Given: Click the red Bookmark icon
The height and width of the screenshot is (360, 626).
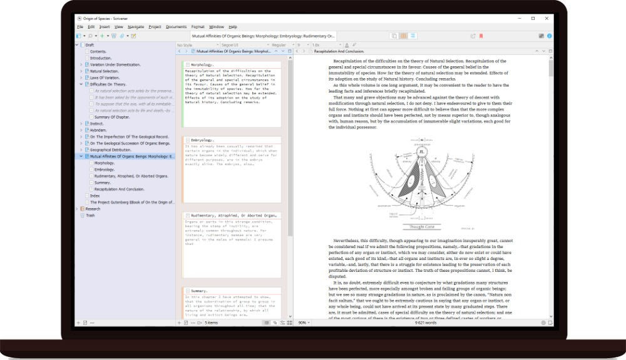Looking at the screenshot, I should click(x=481, y=36).
